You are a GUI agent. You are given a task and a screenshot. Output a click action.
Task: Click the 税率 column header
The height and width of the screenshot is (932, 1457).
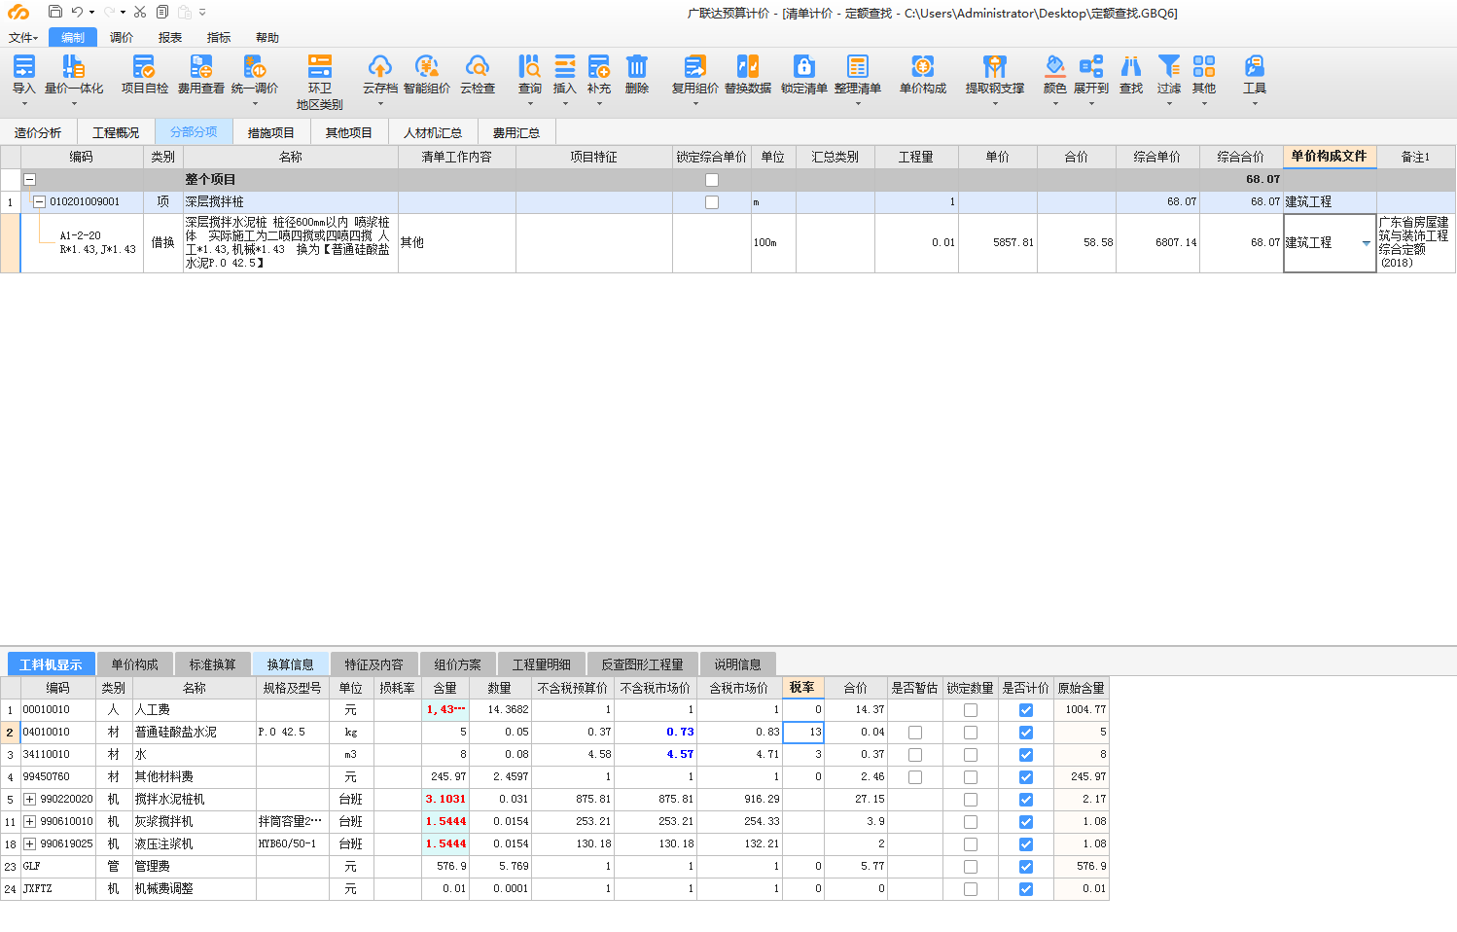pyautogui.click(x=802, y=688)
